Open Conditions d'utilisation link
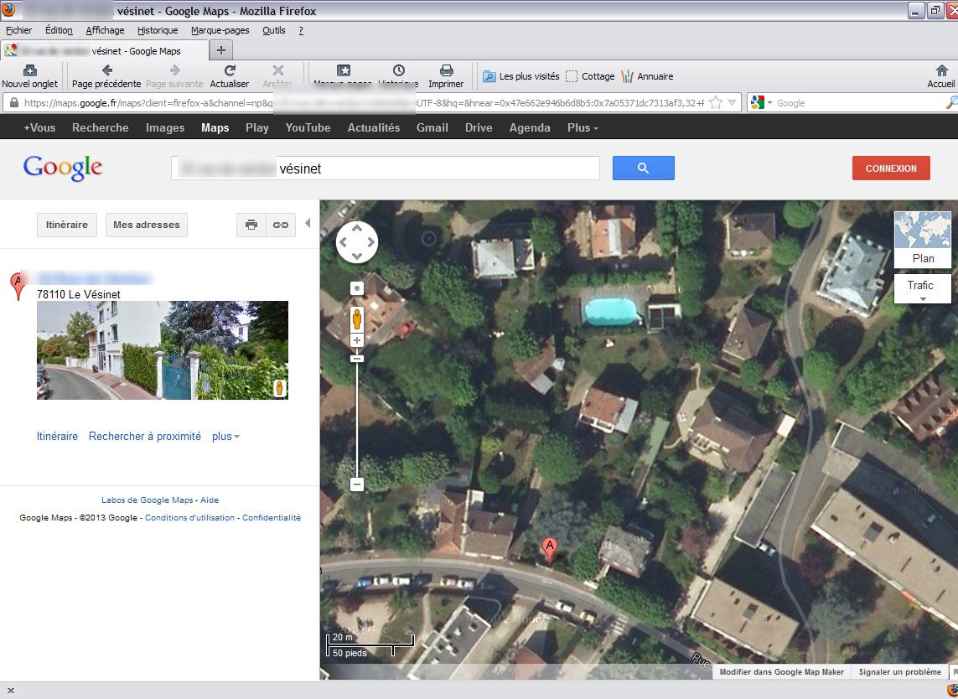The image size is (958, 699). [x=190, y=517]
